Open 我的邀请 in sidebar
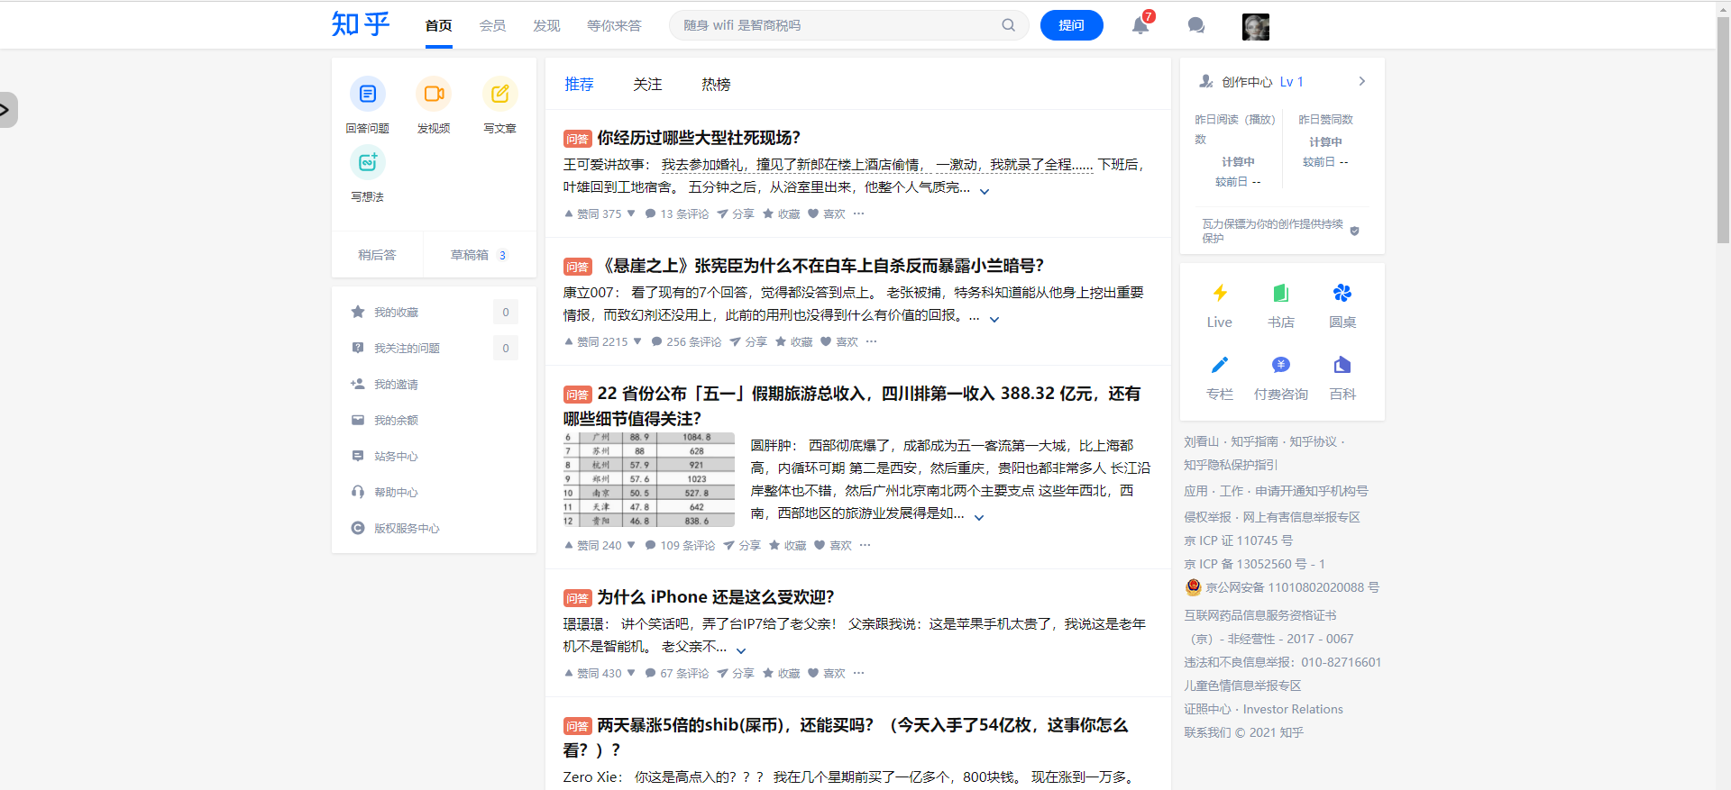This screenshot has height=790, width=1731. [434, 384]
